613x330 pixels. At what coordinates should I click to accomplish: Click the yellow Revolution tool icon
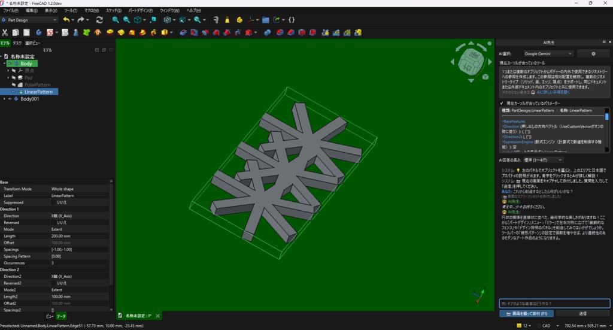pos(121,32)
